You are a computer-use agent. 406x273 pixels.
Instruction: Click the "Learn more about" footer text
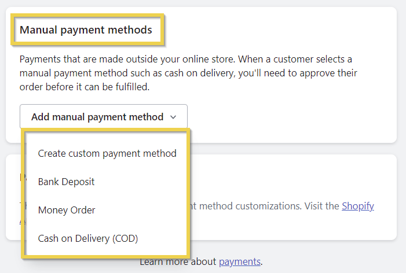click(x=178, y=261)
